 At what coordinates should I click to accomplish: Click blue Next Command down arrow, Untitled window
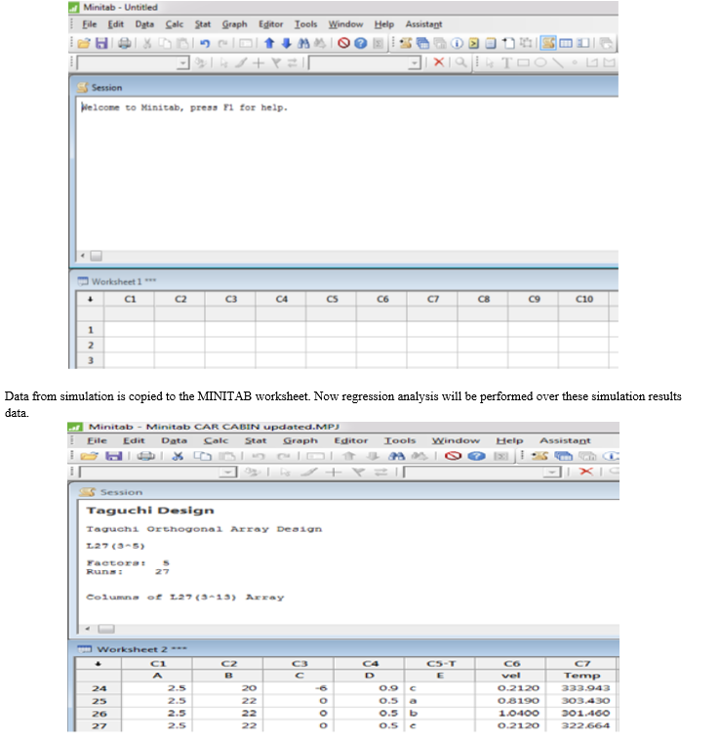click(286, 44)
